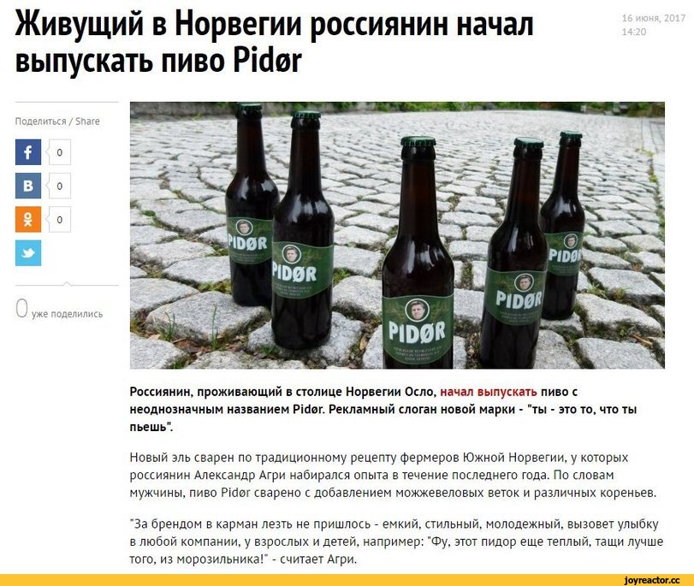This screenshot has width=694, height=586.
Task: Click the paragraph about Александр Агри
Action: click(x=393, y=475)
